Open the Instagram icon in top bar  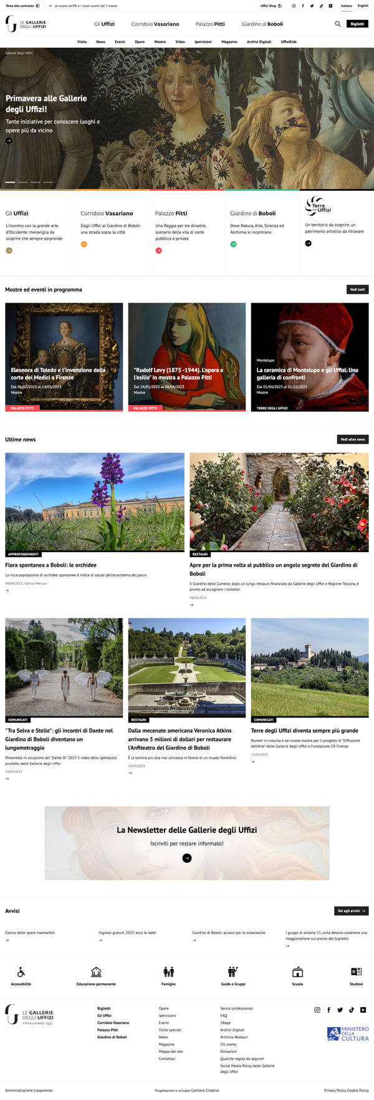point(294,6)
